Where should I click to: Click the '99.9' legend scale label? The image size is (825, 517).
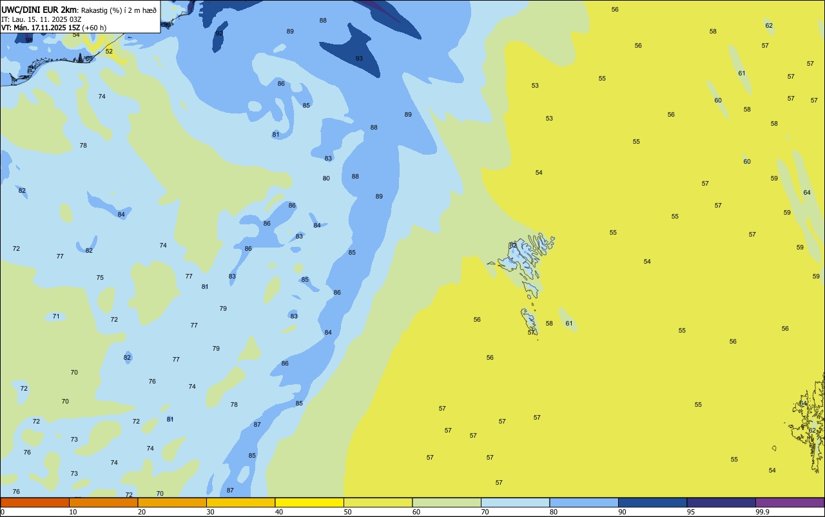click(x=762, y=512)
